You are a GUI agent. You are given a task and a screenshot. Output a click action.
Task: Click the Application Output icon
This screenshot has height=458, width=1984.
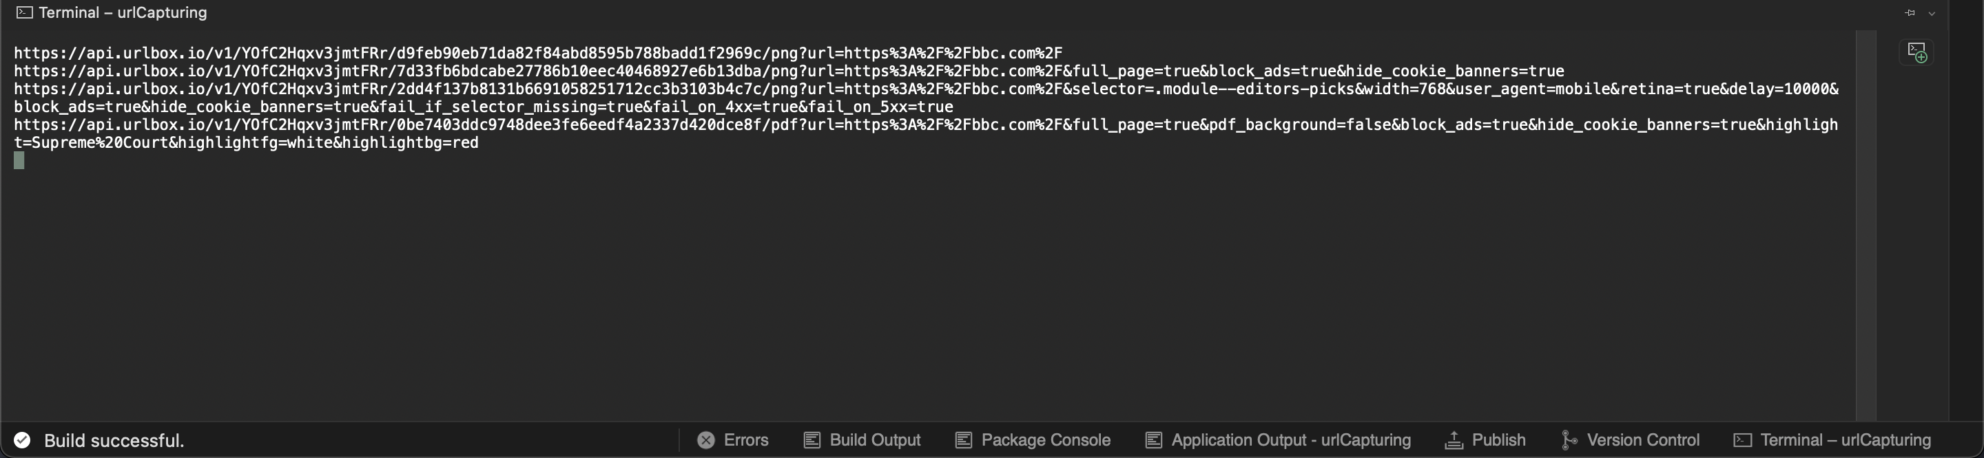(x=1153, y=440)
